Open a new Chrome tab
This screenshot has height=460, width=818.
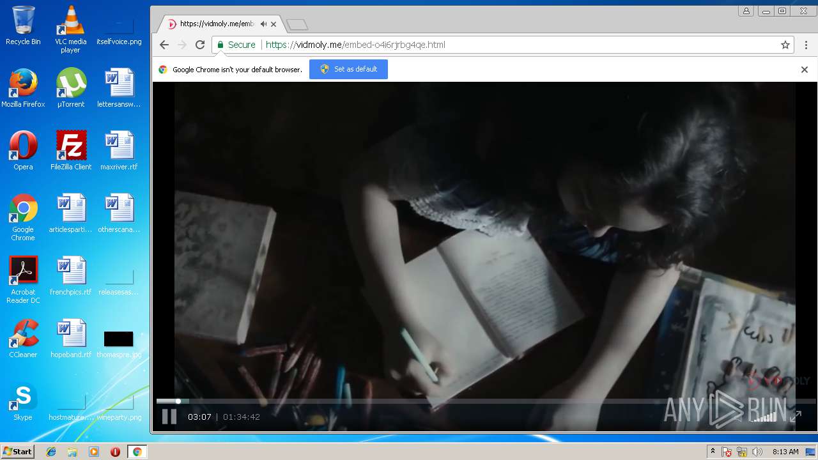click(297, 25)
